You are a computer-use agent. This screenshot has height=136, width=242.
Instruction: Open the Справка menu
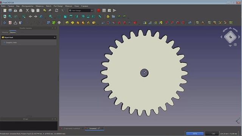85,6
